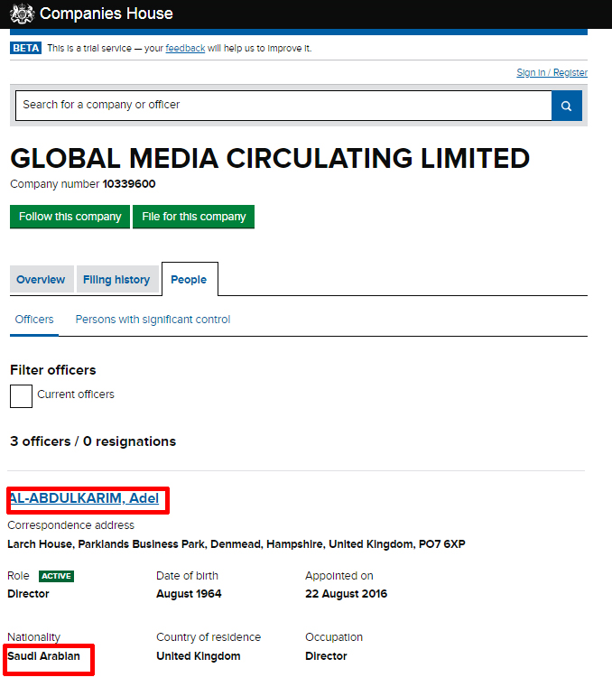Select the People tab
Viewport: 612px width, 696px height.
tap(189, 280)
